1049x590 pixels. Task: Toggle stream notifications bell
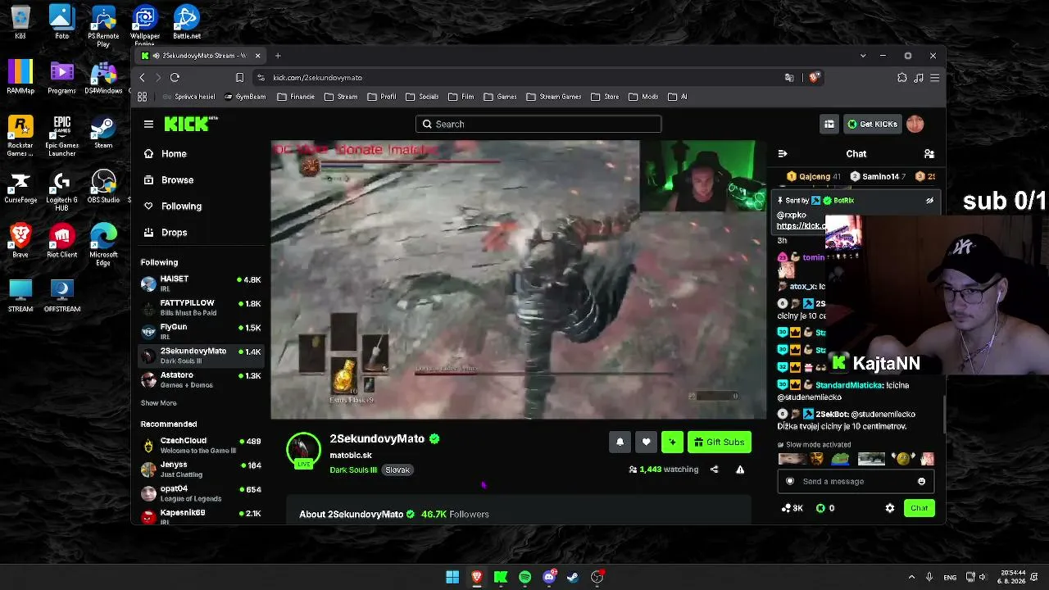click(620, 442)
